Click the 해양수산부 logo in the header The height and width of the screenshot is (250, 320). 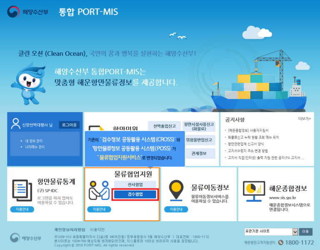click(27, 12)
